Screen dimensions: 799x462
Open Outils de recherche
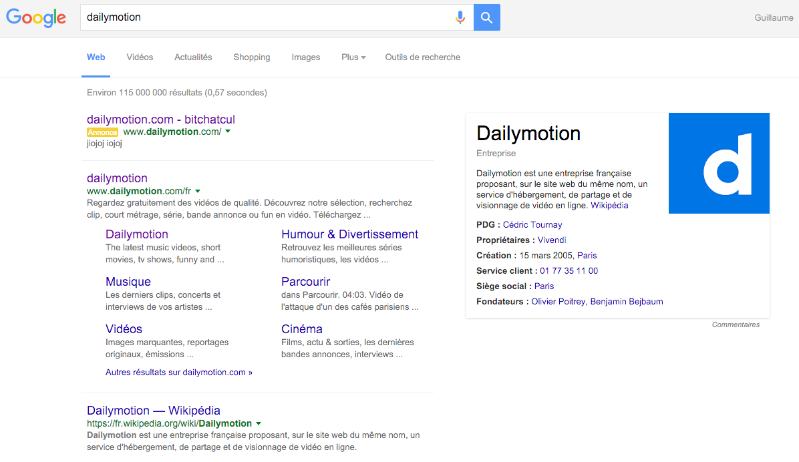[422, 57]
